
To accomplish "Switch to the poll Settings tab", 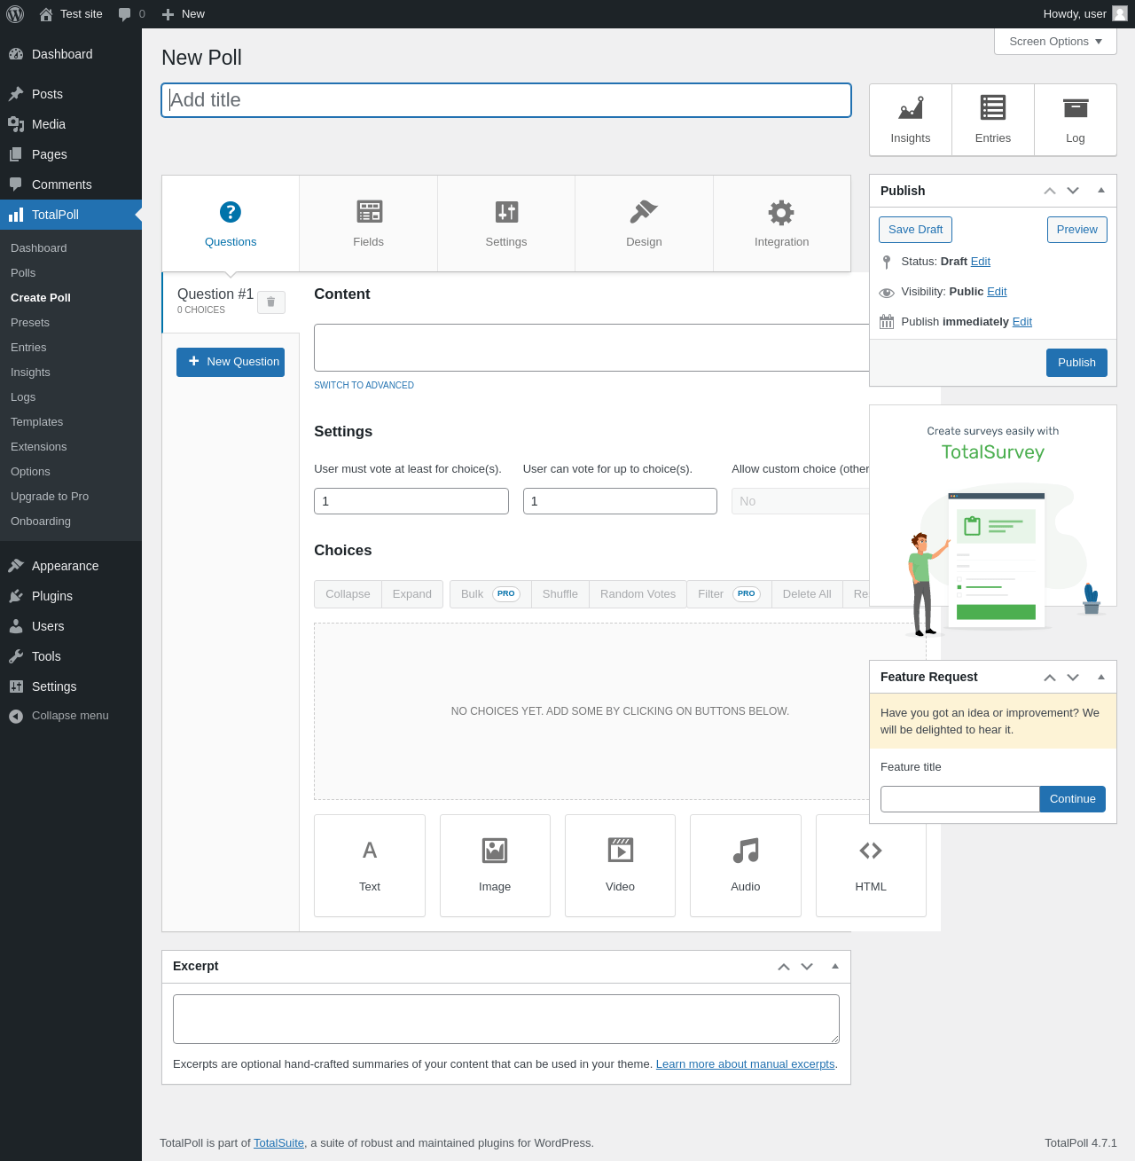I will point(506,224).
